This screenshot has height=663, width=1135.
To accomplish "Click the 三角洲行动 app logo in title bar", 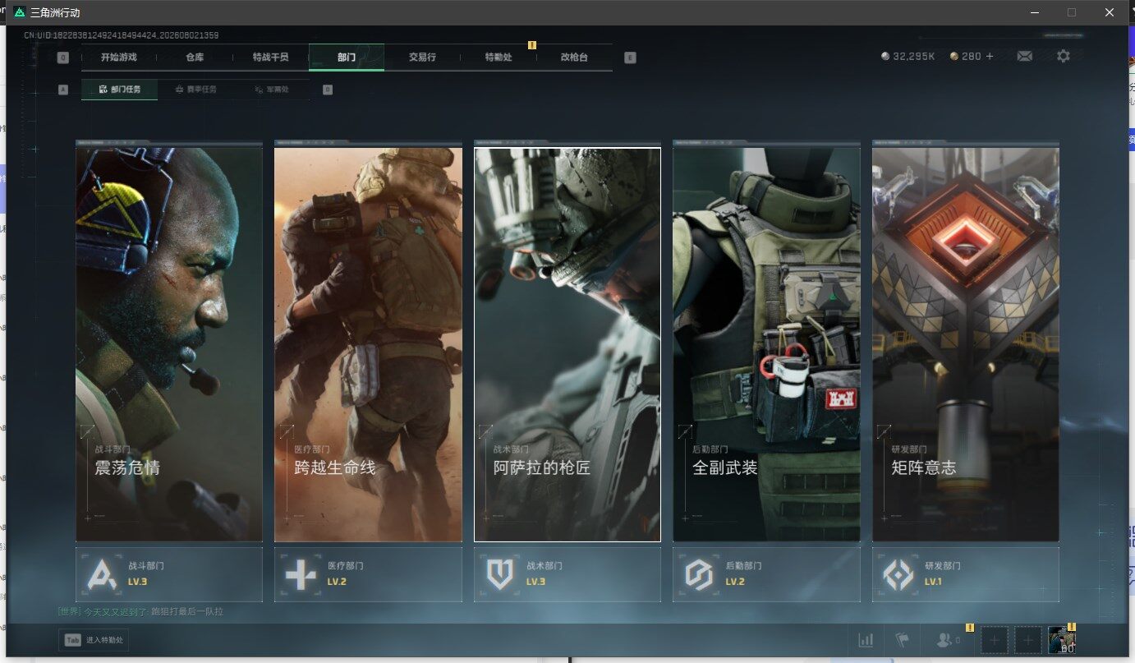I will pos(20,12).
